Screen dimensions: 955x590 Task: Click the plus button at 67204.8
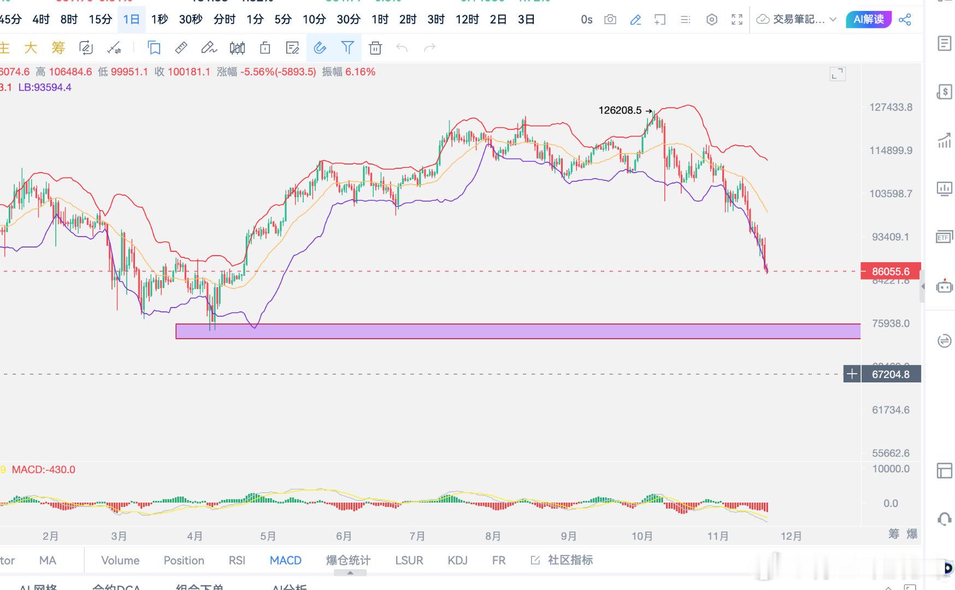point(852,374)
